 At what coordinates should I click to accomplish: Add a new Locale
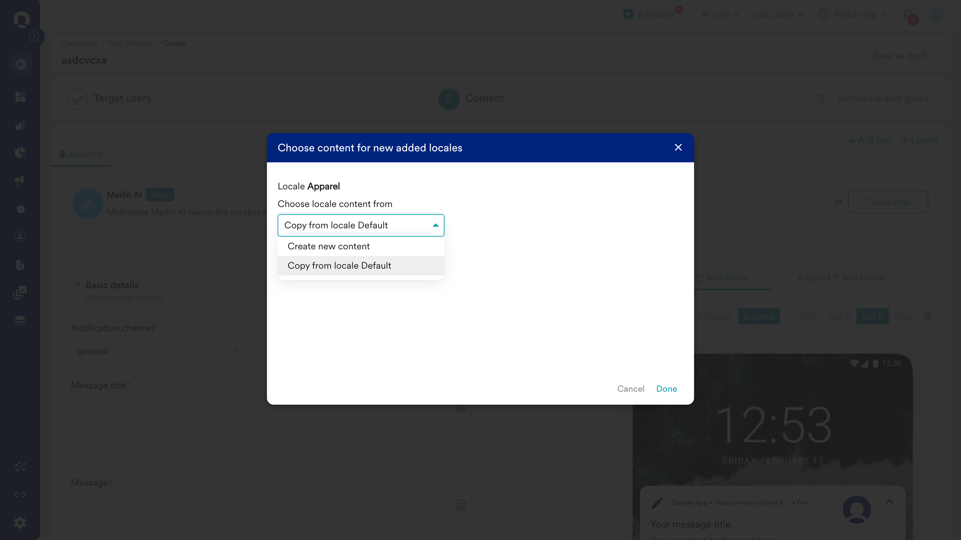tap(919, 140)
